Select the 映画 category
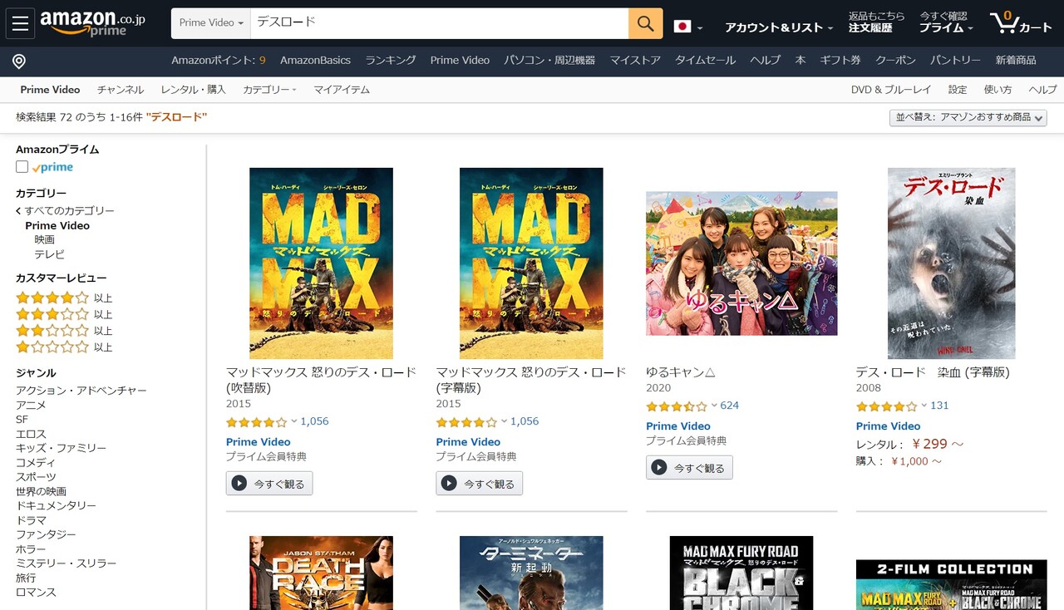Viewport: 1064px width, 610px height. (45, 239)
